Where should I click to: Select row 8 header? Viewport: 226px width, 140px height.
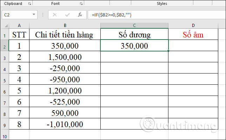(x=5, y=113)
